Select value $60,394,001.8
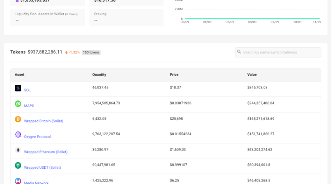 (x=259, y=165)
